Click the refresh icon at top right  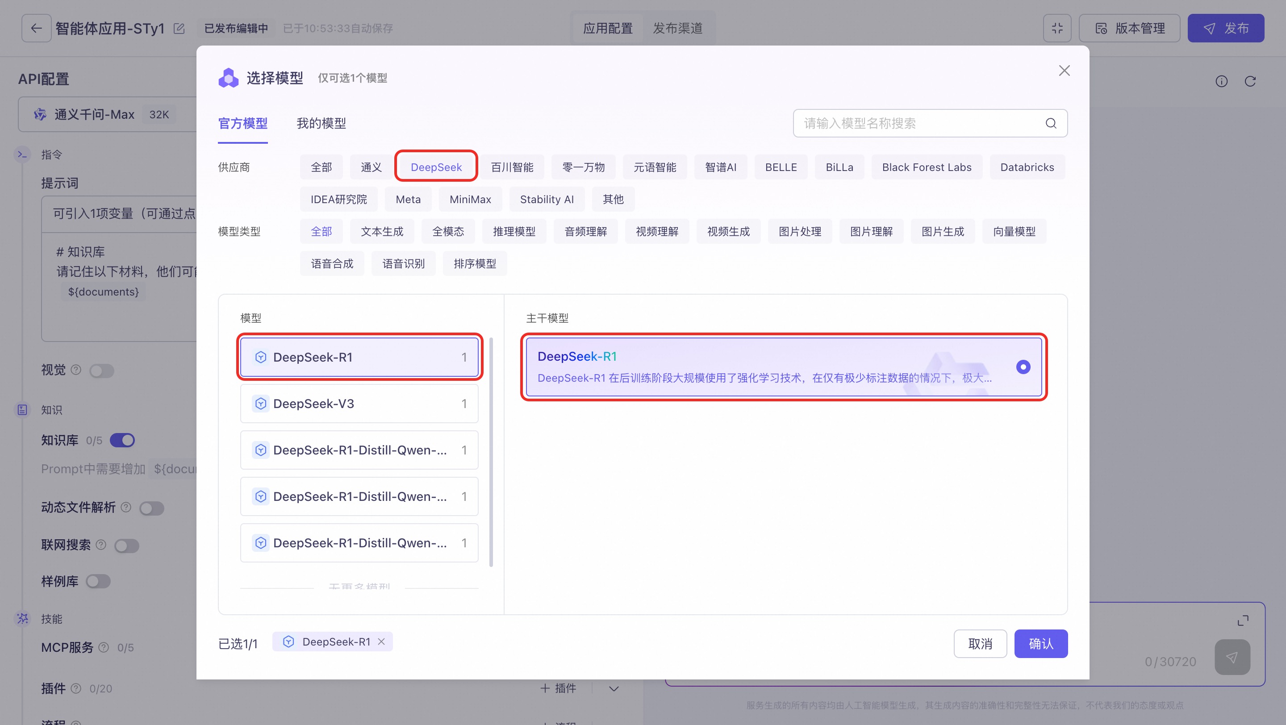click(1249, 81)
